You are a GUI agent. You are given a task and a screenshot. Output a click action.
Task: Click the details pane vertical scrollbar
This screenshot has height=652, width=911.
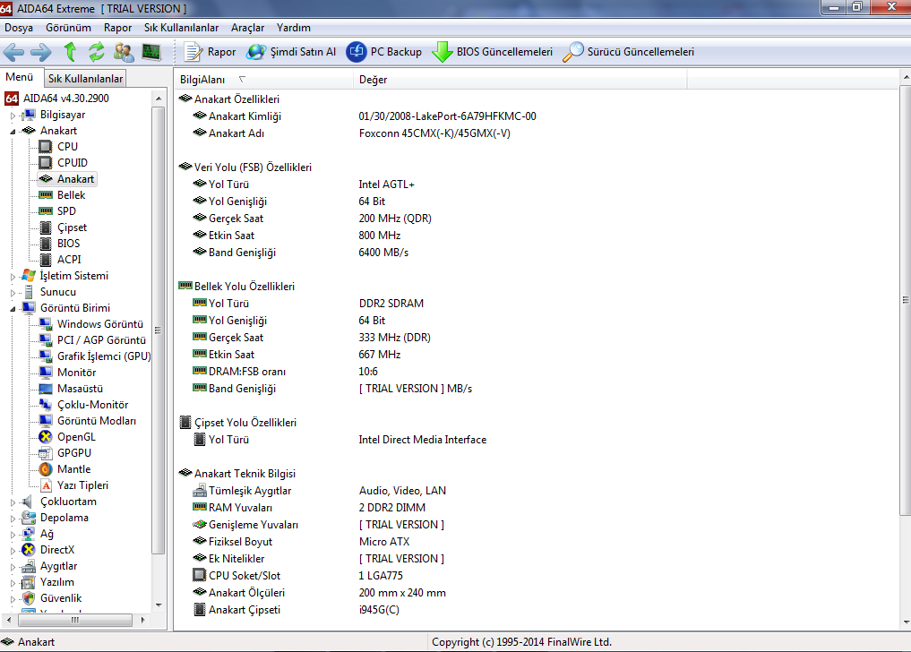(906, 350)
